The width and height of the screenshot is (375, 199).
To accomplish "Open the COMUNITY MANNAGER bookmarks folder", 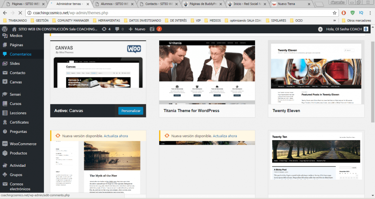I will [x=71, y=20].
